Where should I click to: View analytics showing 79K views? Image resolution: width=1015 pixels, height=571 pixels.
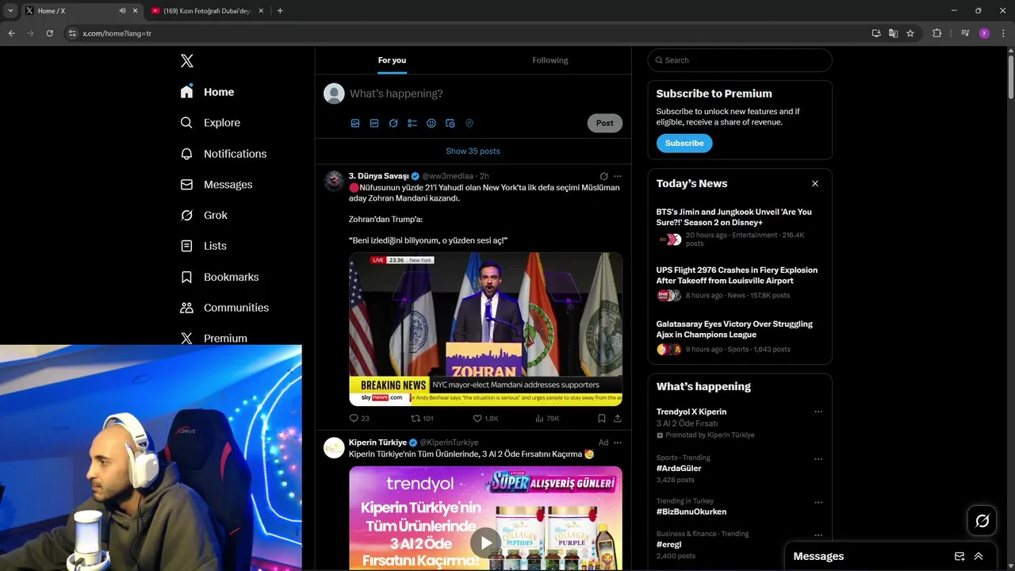coord(547,418)
